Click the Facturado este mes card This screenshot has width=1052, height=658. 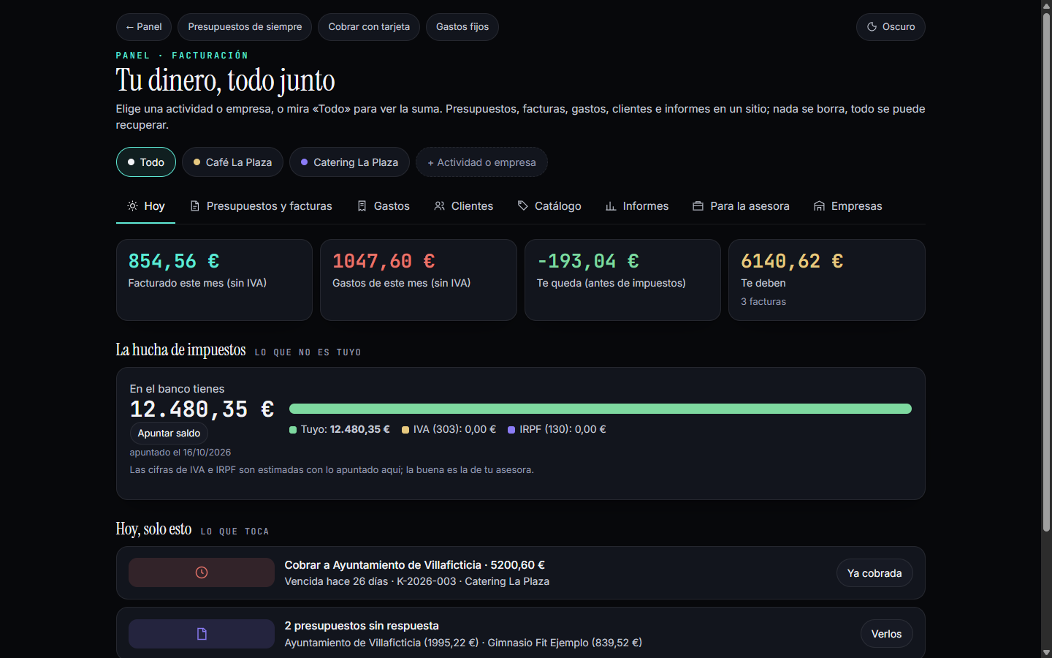214,280
